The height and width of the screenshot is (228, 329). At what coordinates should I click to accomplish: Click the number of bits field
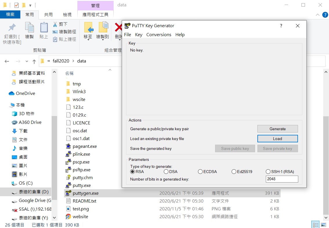point(282,179)
